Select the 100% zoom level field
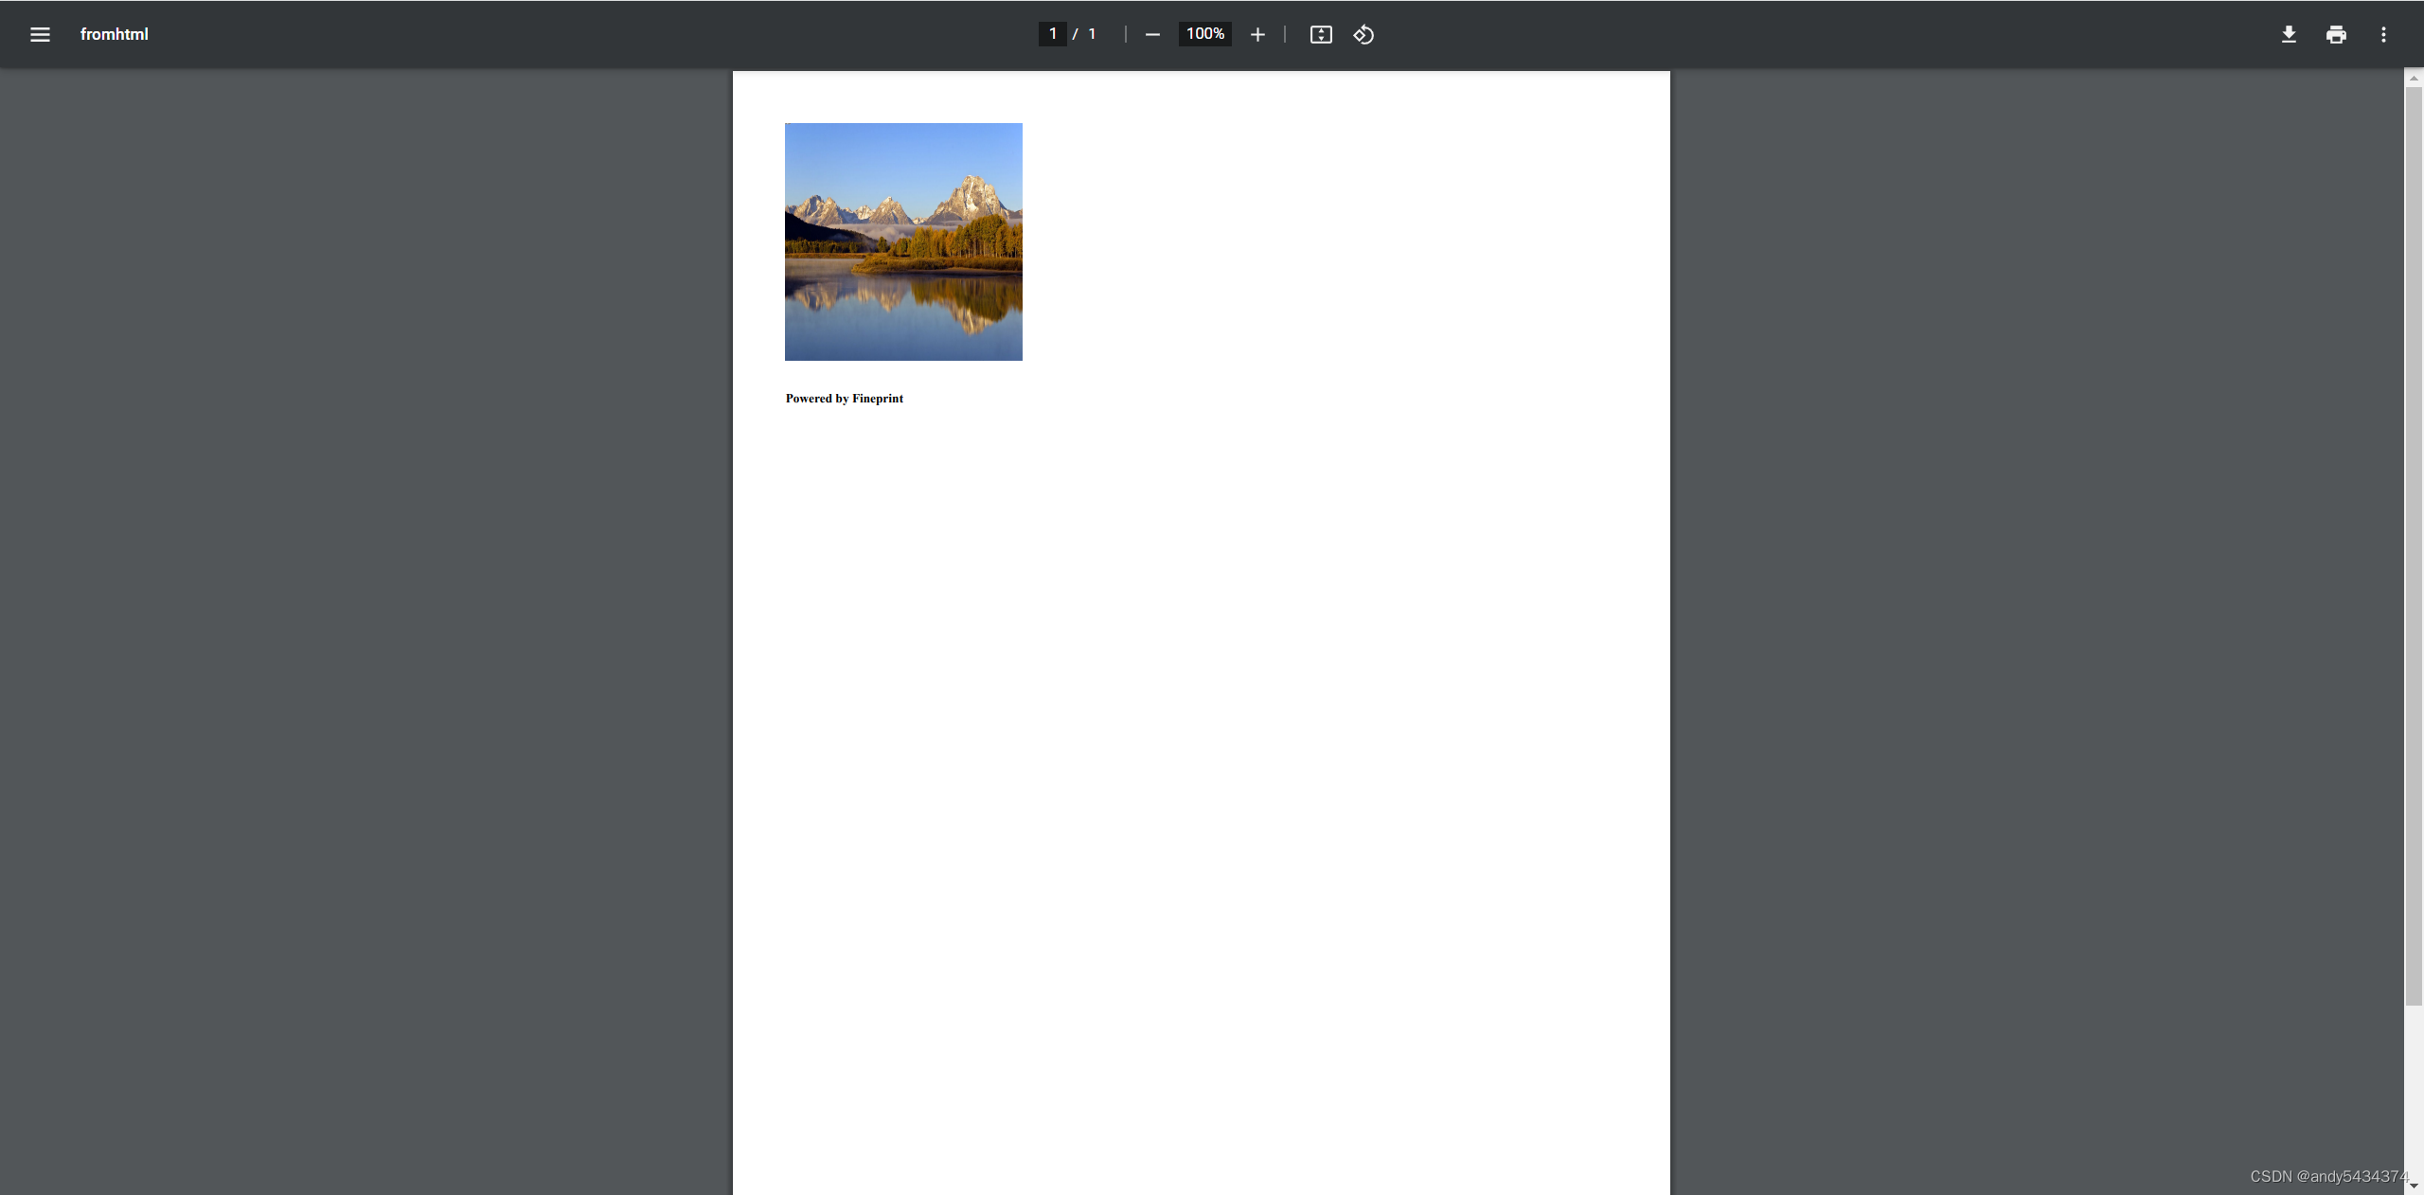Viewport: 2424px width, 1195px height. click(x=1204, y=34)
